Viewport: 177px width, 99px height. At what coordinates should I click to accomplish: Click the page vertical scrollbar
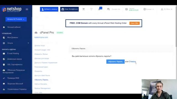pos(176,27)
